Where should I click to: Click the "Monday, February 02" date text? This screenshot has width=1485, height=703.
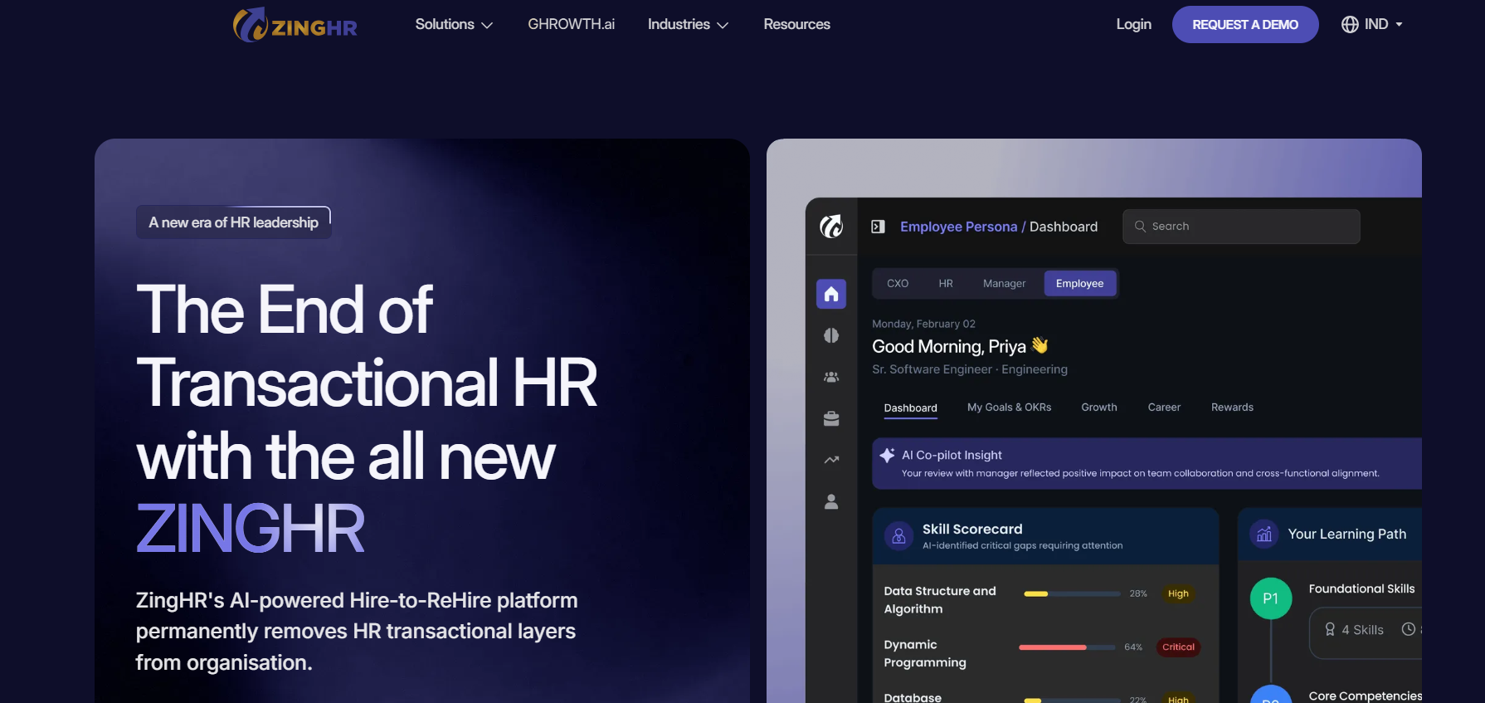tap(923, 324)
